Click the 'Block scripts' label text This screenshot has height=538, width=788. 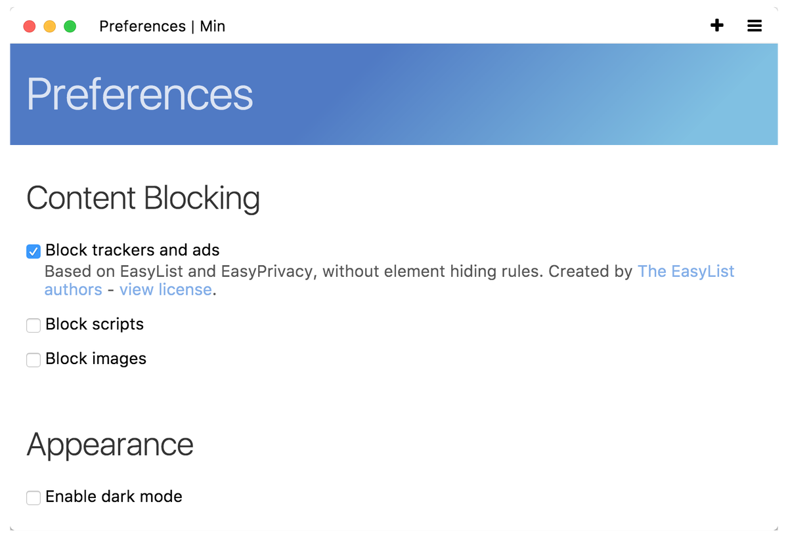(95, 324)
